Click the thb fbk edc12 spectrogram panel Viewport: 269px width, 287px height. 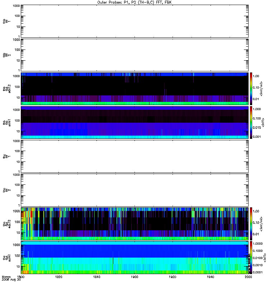tap(134, 89)
